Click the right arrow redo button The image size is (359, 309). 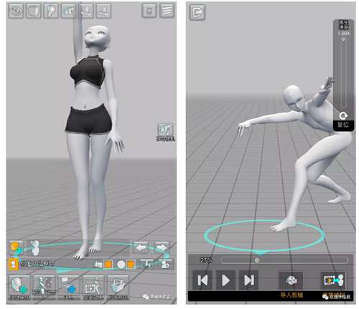162,247
